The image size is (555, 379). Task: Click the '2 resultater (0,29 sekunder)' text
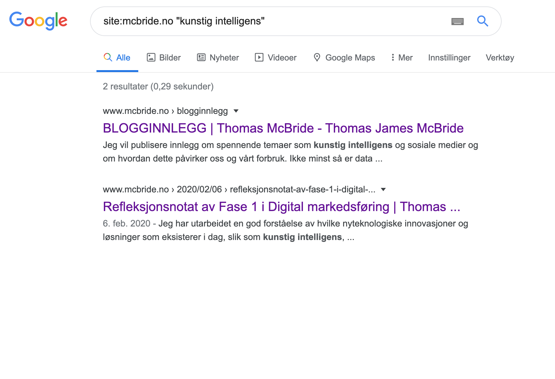click(158, 87)
